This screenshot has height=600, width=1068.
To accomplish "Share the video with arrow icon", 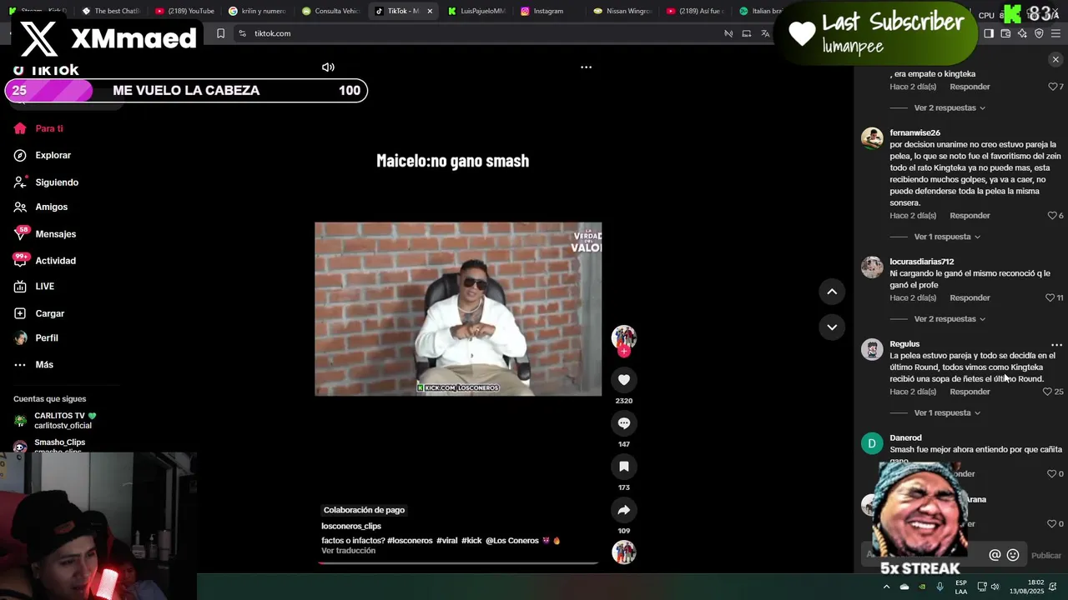I will (623, 510).
